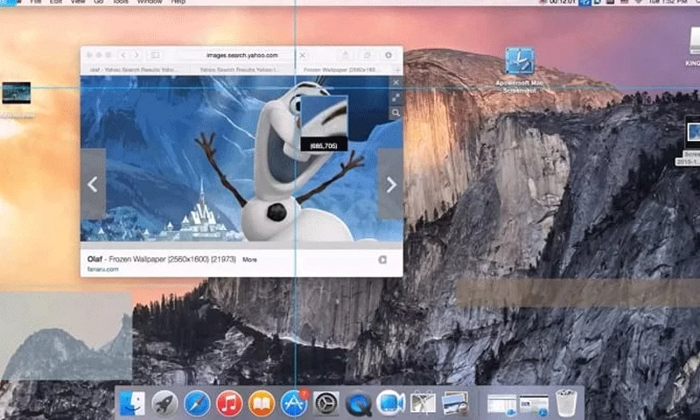The width and height of the screenshot is (700, 420).
Task: Go forward in the Safari window
Action: 136,55
